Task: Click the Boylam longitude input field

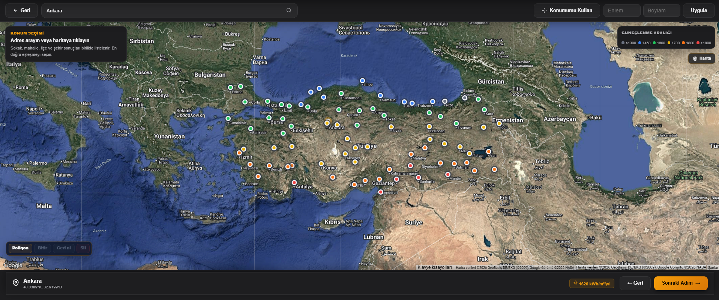Action: tap(662, 10)
